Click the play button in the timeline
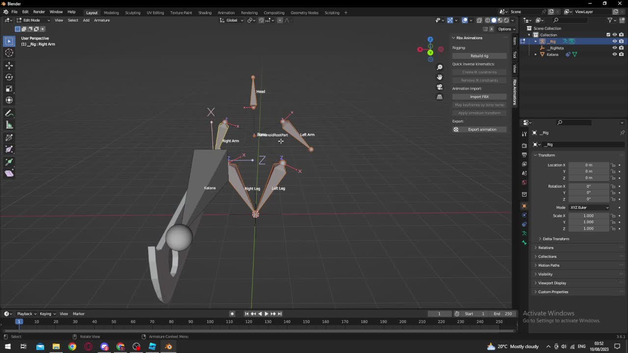Viewport: 628px width, 353px height. click(266, 313)
